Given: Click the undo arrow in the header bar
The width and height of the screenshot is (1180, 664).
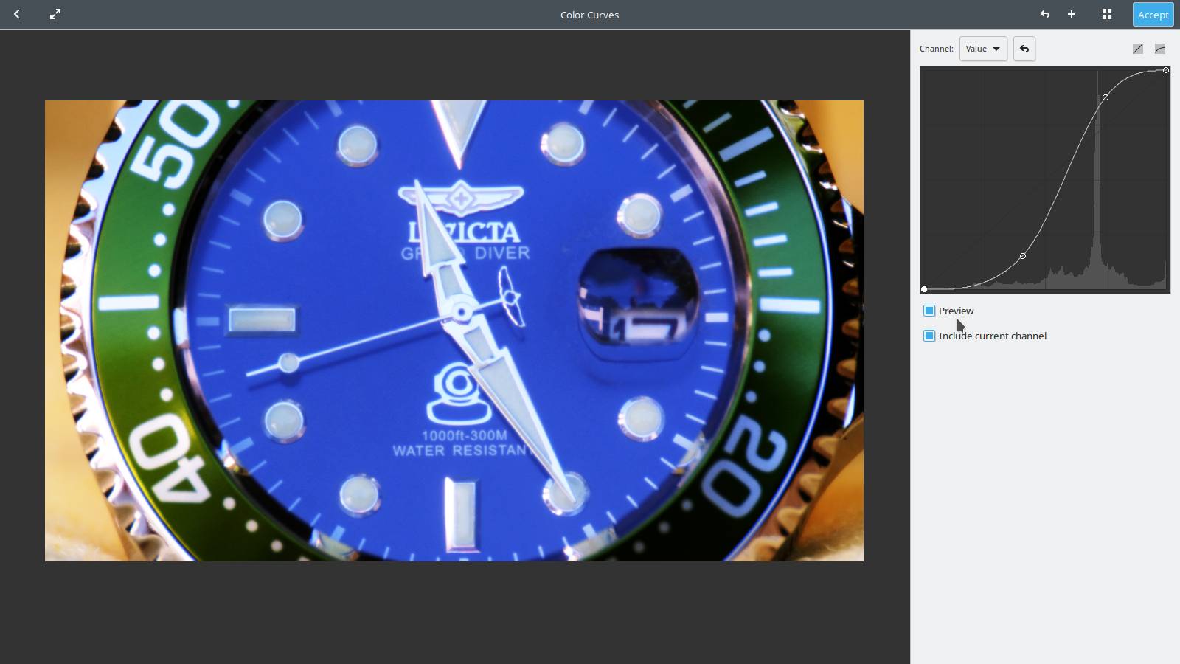Looking at the screenshot, I should (1045, 14).
